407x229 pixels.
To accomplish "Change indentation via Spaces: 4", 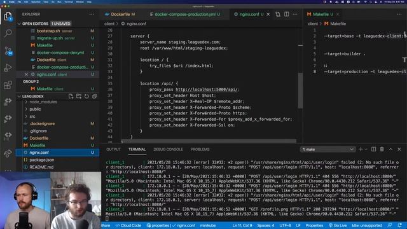I will click(266, 225).
